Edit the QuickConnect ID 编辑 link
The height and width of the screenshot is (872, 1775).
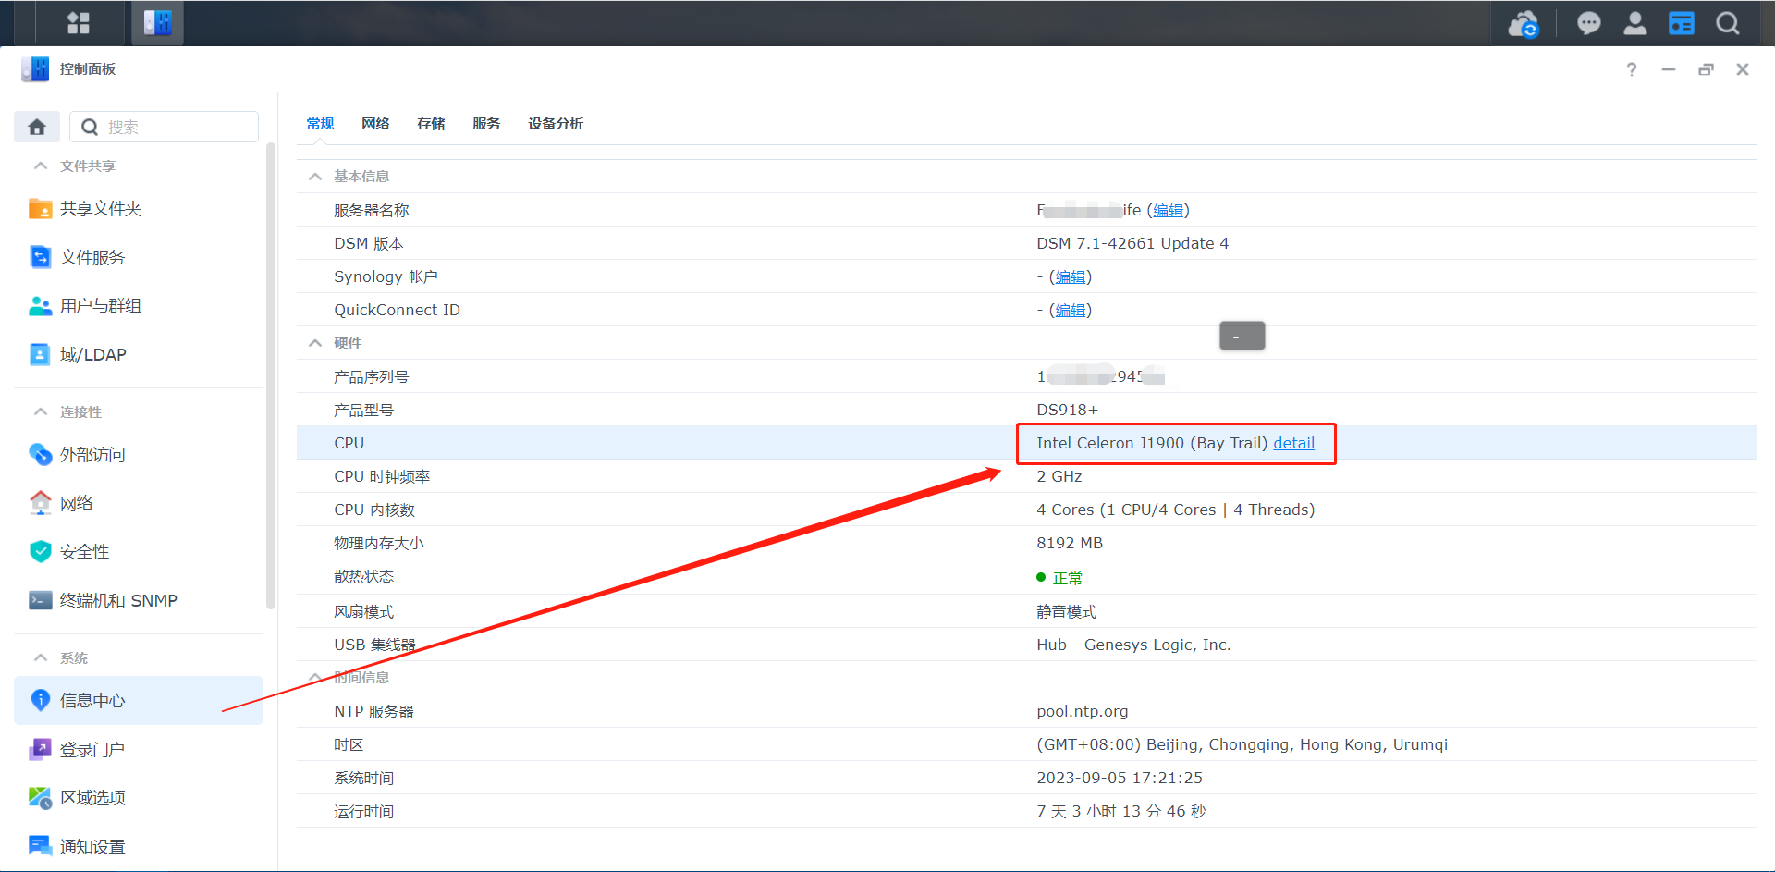[1071, 310]
